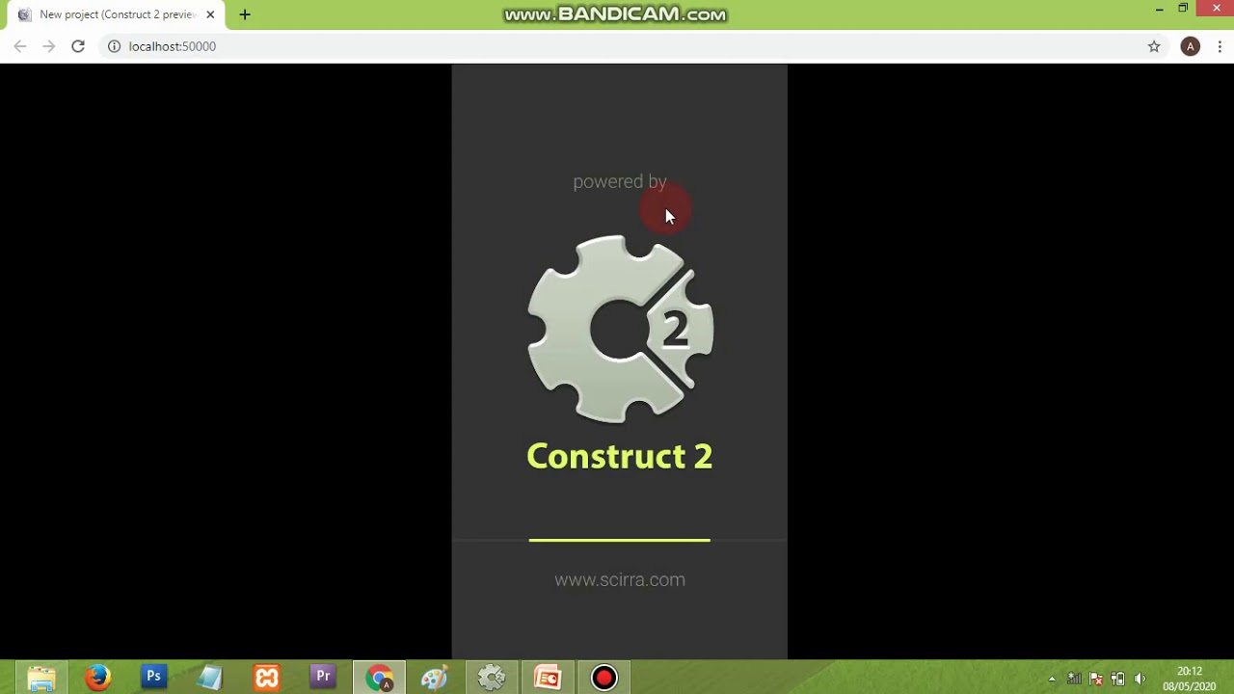Open Premiere Pro from the taskbar
The height and width of the screenshot is (694, 1234).
coord(323,678)
